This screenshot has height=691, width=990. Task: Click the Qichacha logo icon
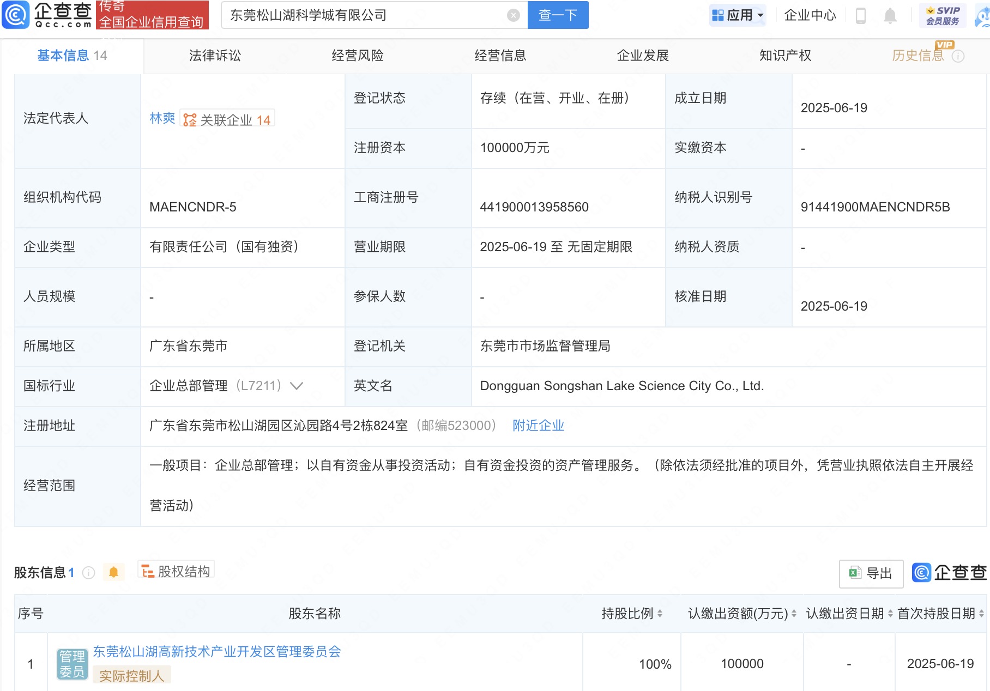15,15
